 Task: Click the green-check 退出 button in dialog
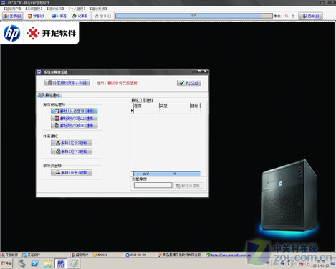(x=189, y=83)
